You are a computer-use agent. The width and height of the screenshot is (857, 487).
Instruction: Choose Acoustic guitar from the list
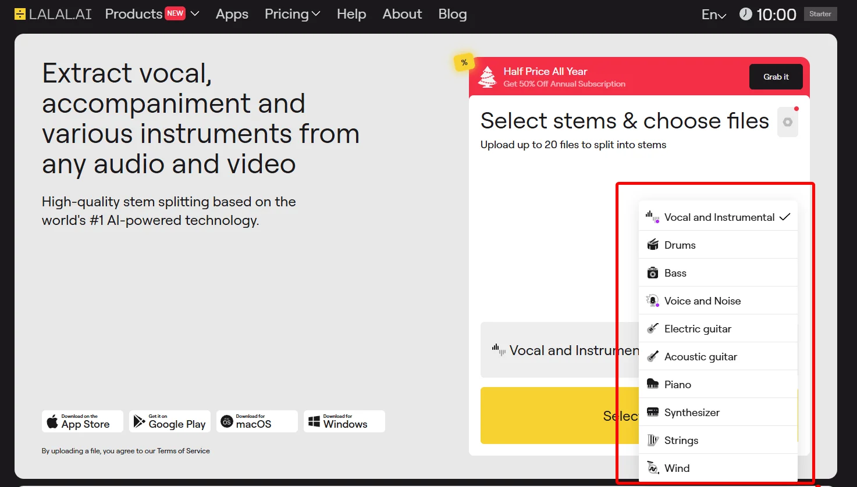point(718,356)
